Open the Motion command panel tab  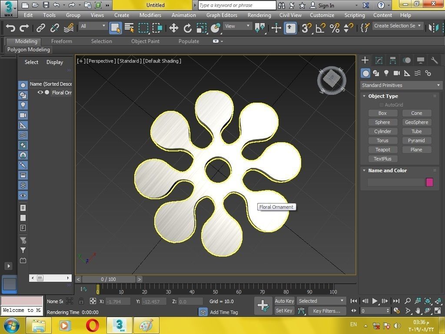click(407, 60)
